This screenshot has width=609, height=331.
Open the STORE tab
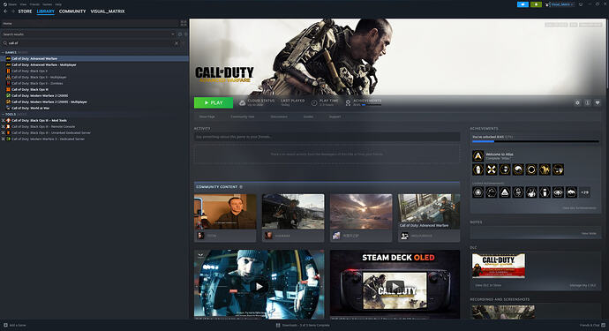point(25,11)
